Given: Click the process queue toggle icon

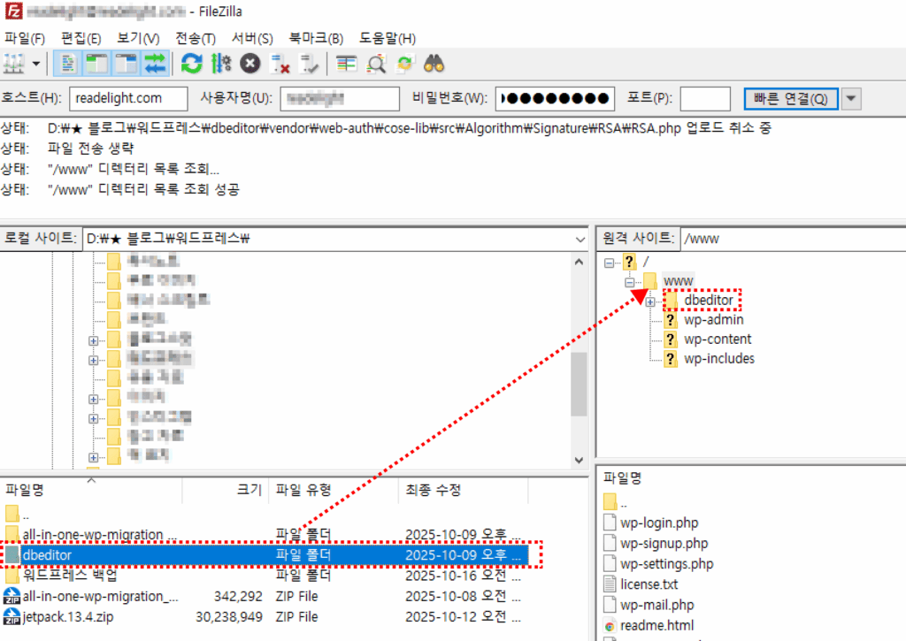Looking at the screenshot, I should click(x=221, y=64).
